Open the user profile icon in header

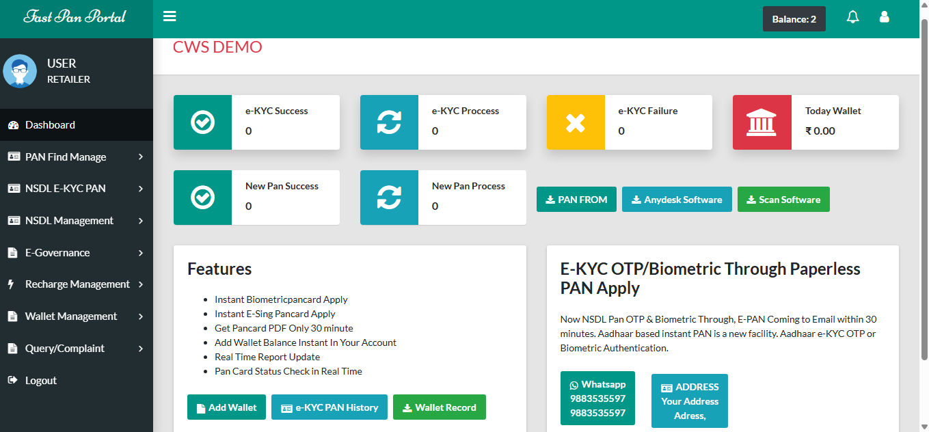pyautogui.click(x=884, y=18)
